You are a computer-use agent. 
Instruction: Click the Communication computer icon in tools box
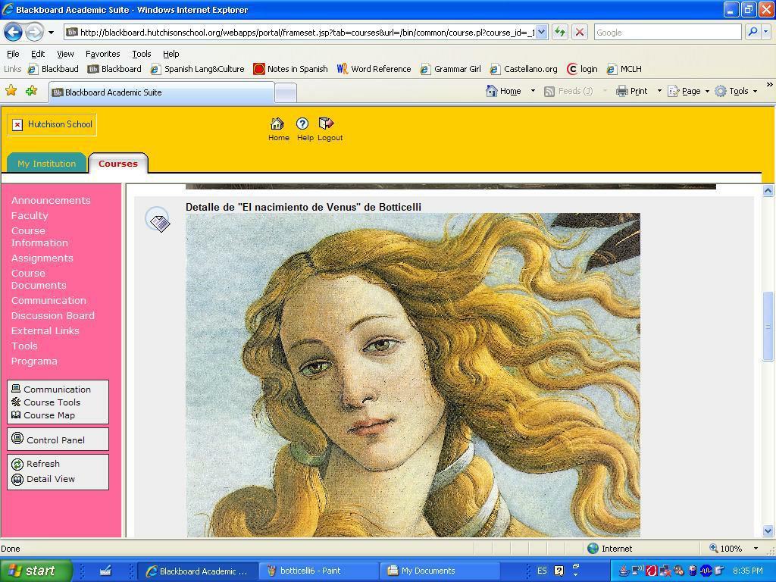point(17,389)
